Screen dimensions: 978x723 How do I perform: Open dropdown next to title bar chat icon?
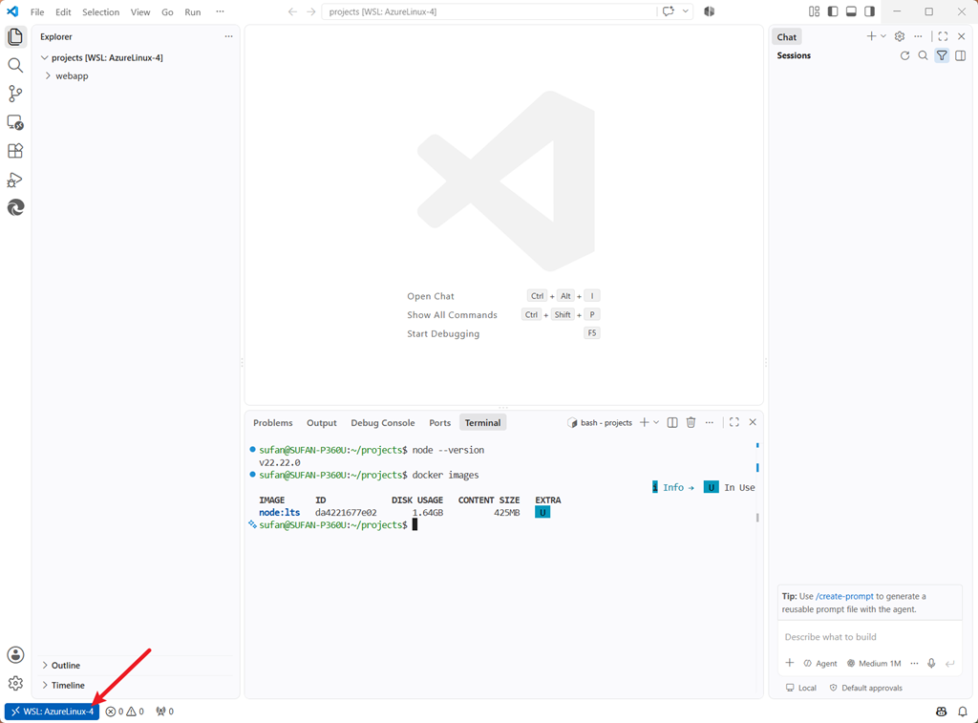coord(685,11)
